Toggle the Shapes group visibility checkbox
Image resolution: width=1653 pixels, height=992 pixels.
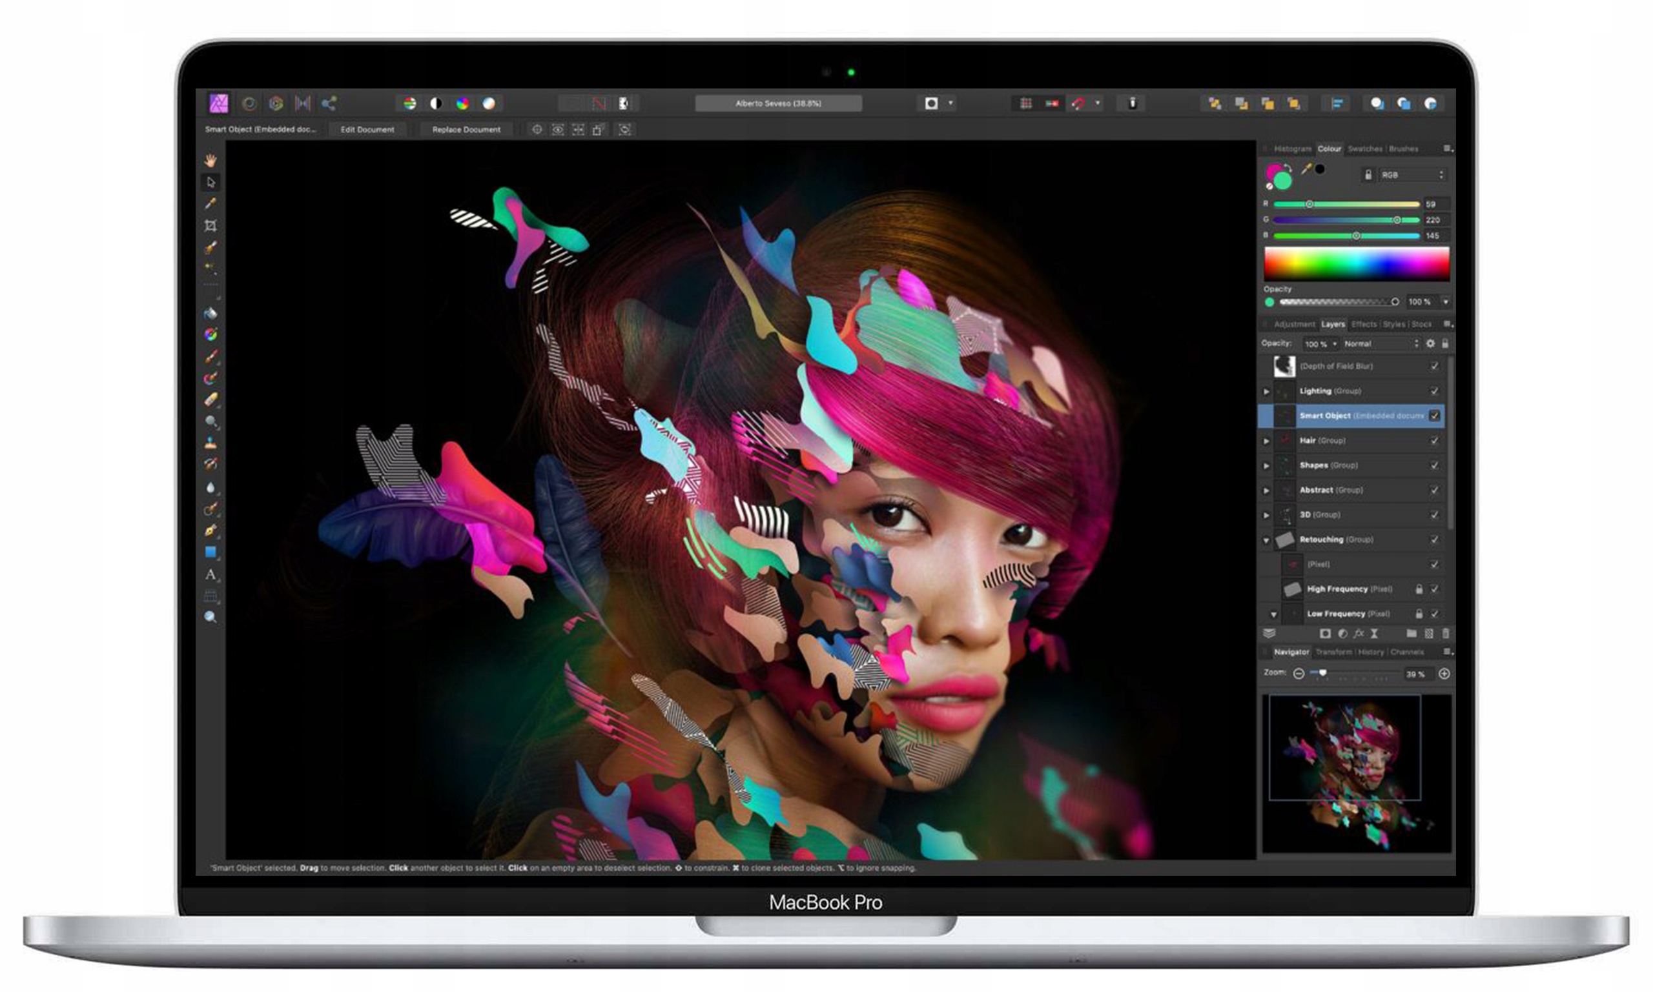pyautogui.click(x=1434, y=465)
